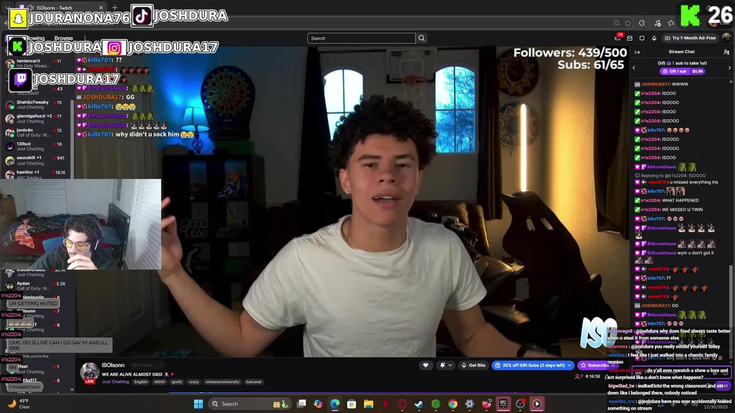
Task: Open Task View on the taskbar
Action: (x=301, y=404)
